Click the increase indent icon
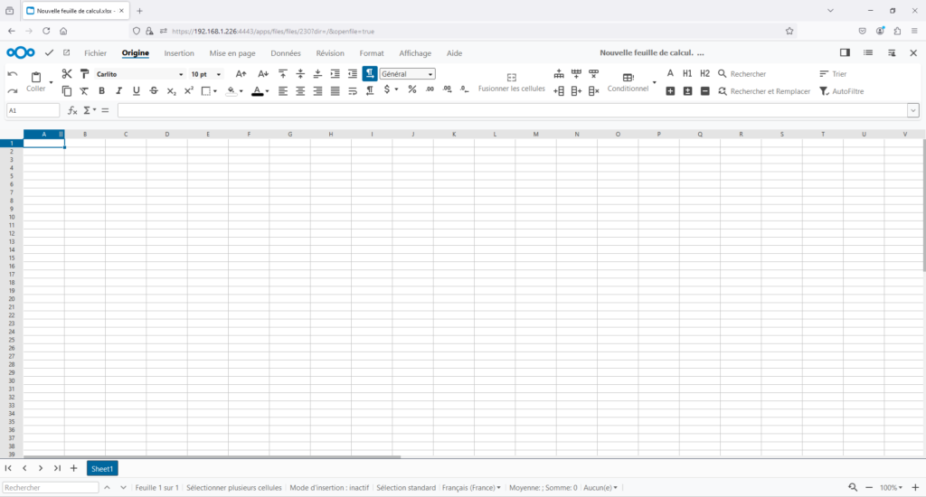Image resolution: width=926 pixels, height=497 pixels. [335, 74]
